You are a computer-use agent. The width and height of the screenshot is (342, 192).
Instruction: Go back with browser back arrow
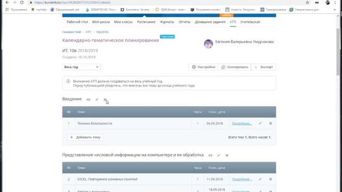click(x=7, y=3)
